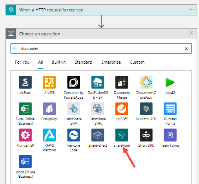Open the Team Forms connector
This screenshot has height=184, width=199.
click(170, 135)
